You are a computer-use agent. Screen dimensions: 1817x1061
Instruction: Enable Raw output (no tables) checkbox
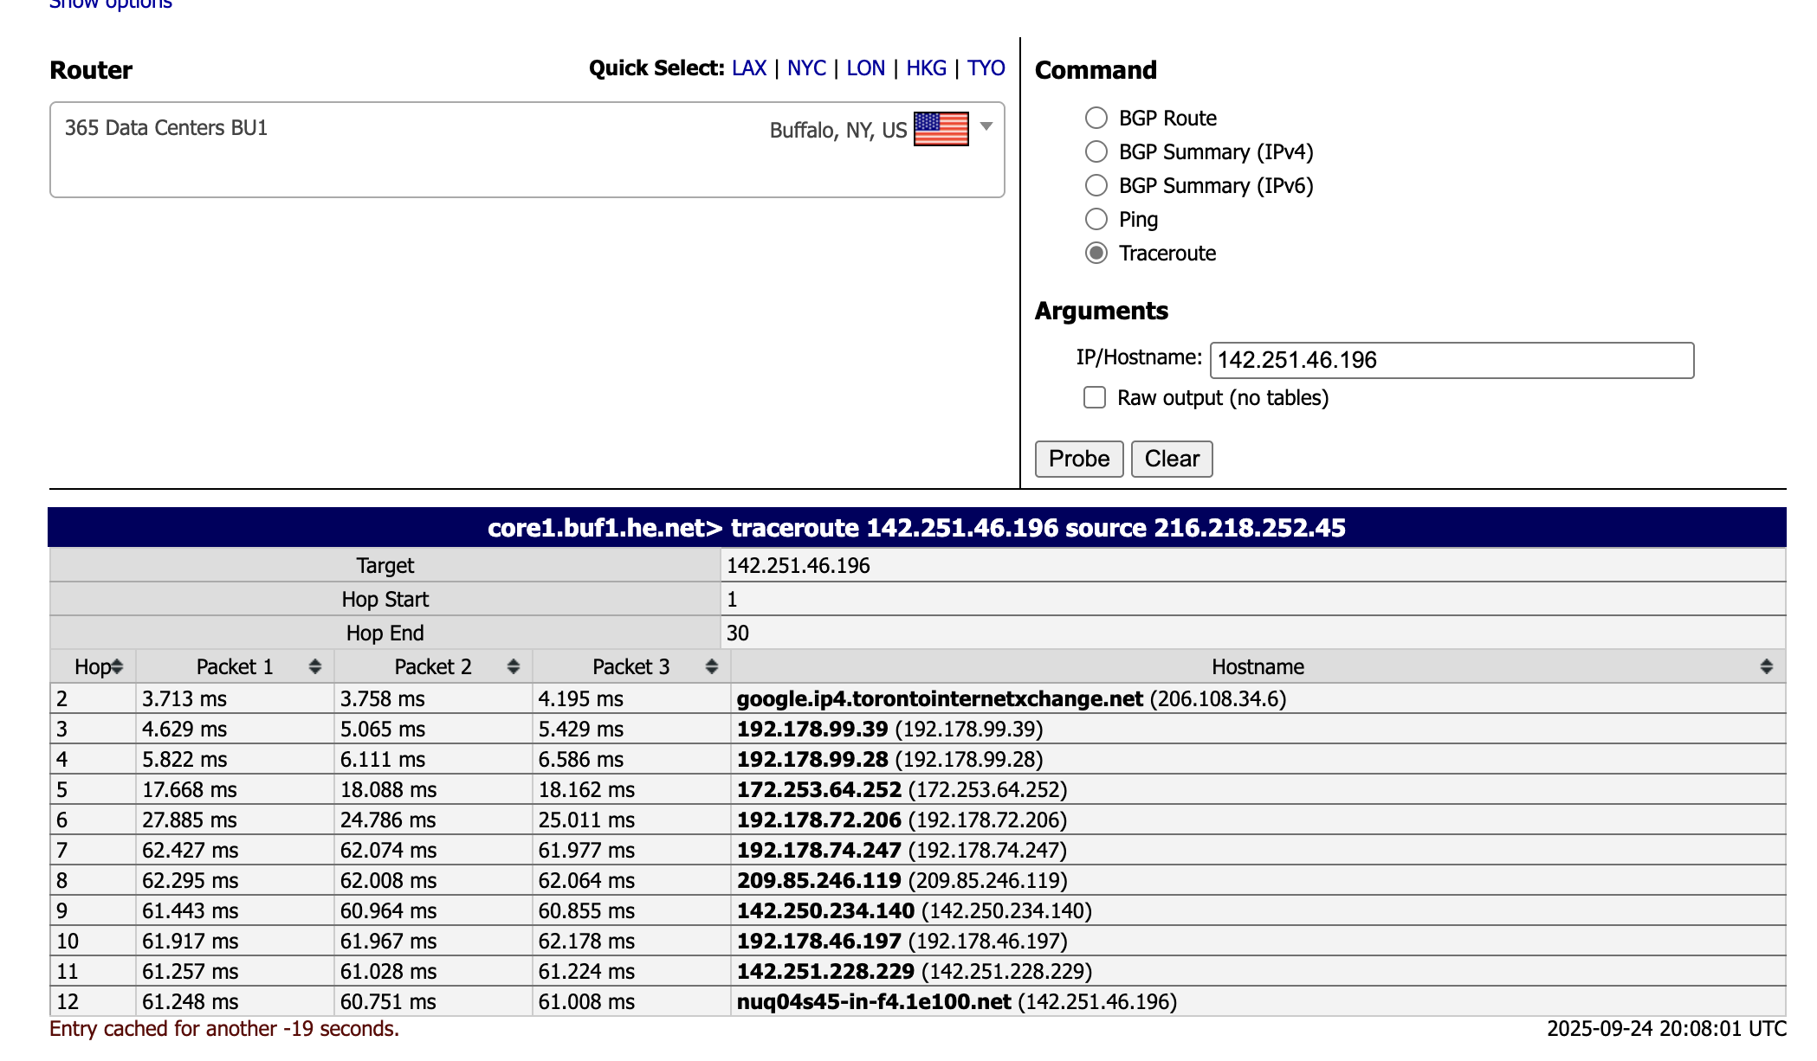[x=1095, y=397]
